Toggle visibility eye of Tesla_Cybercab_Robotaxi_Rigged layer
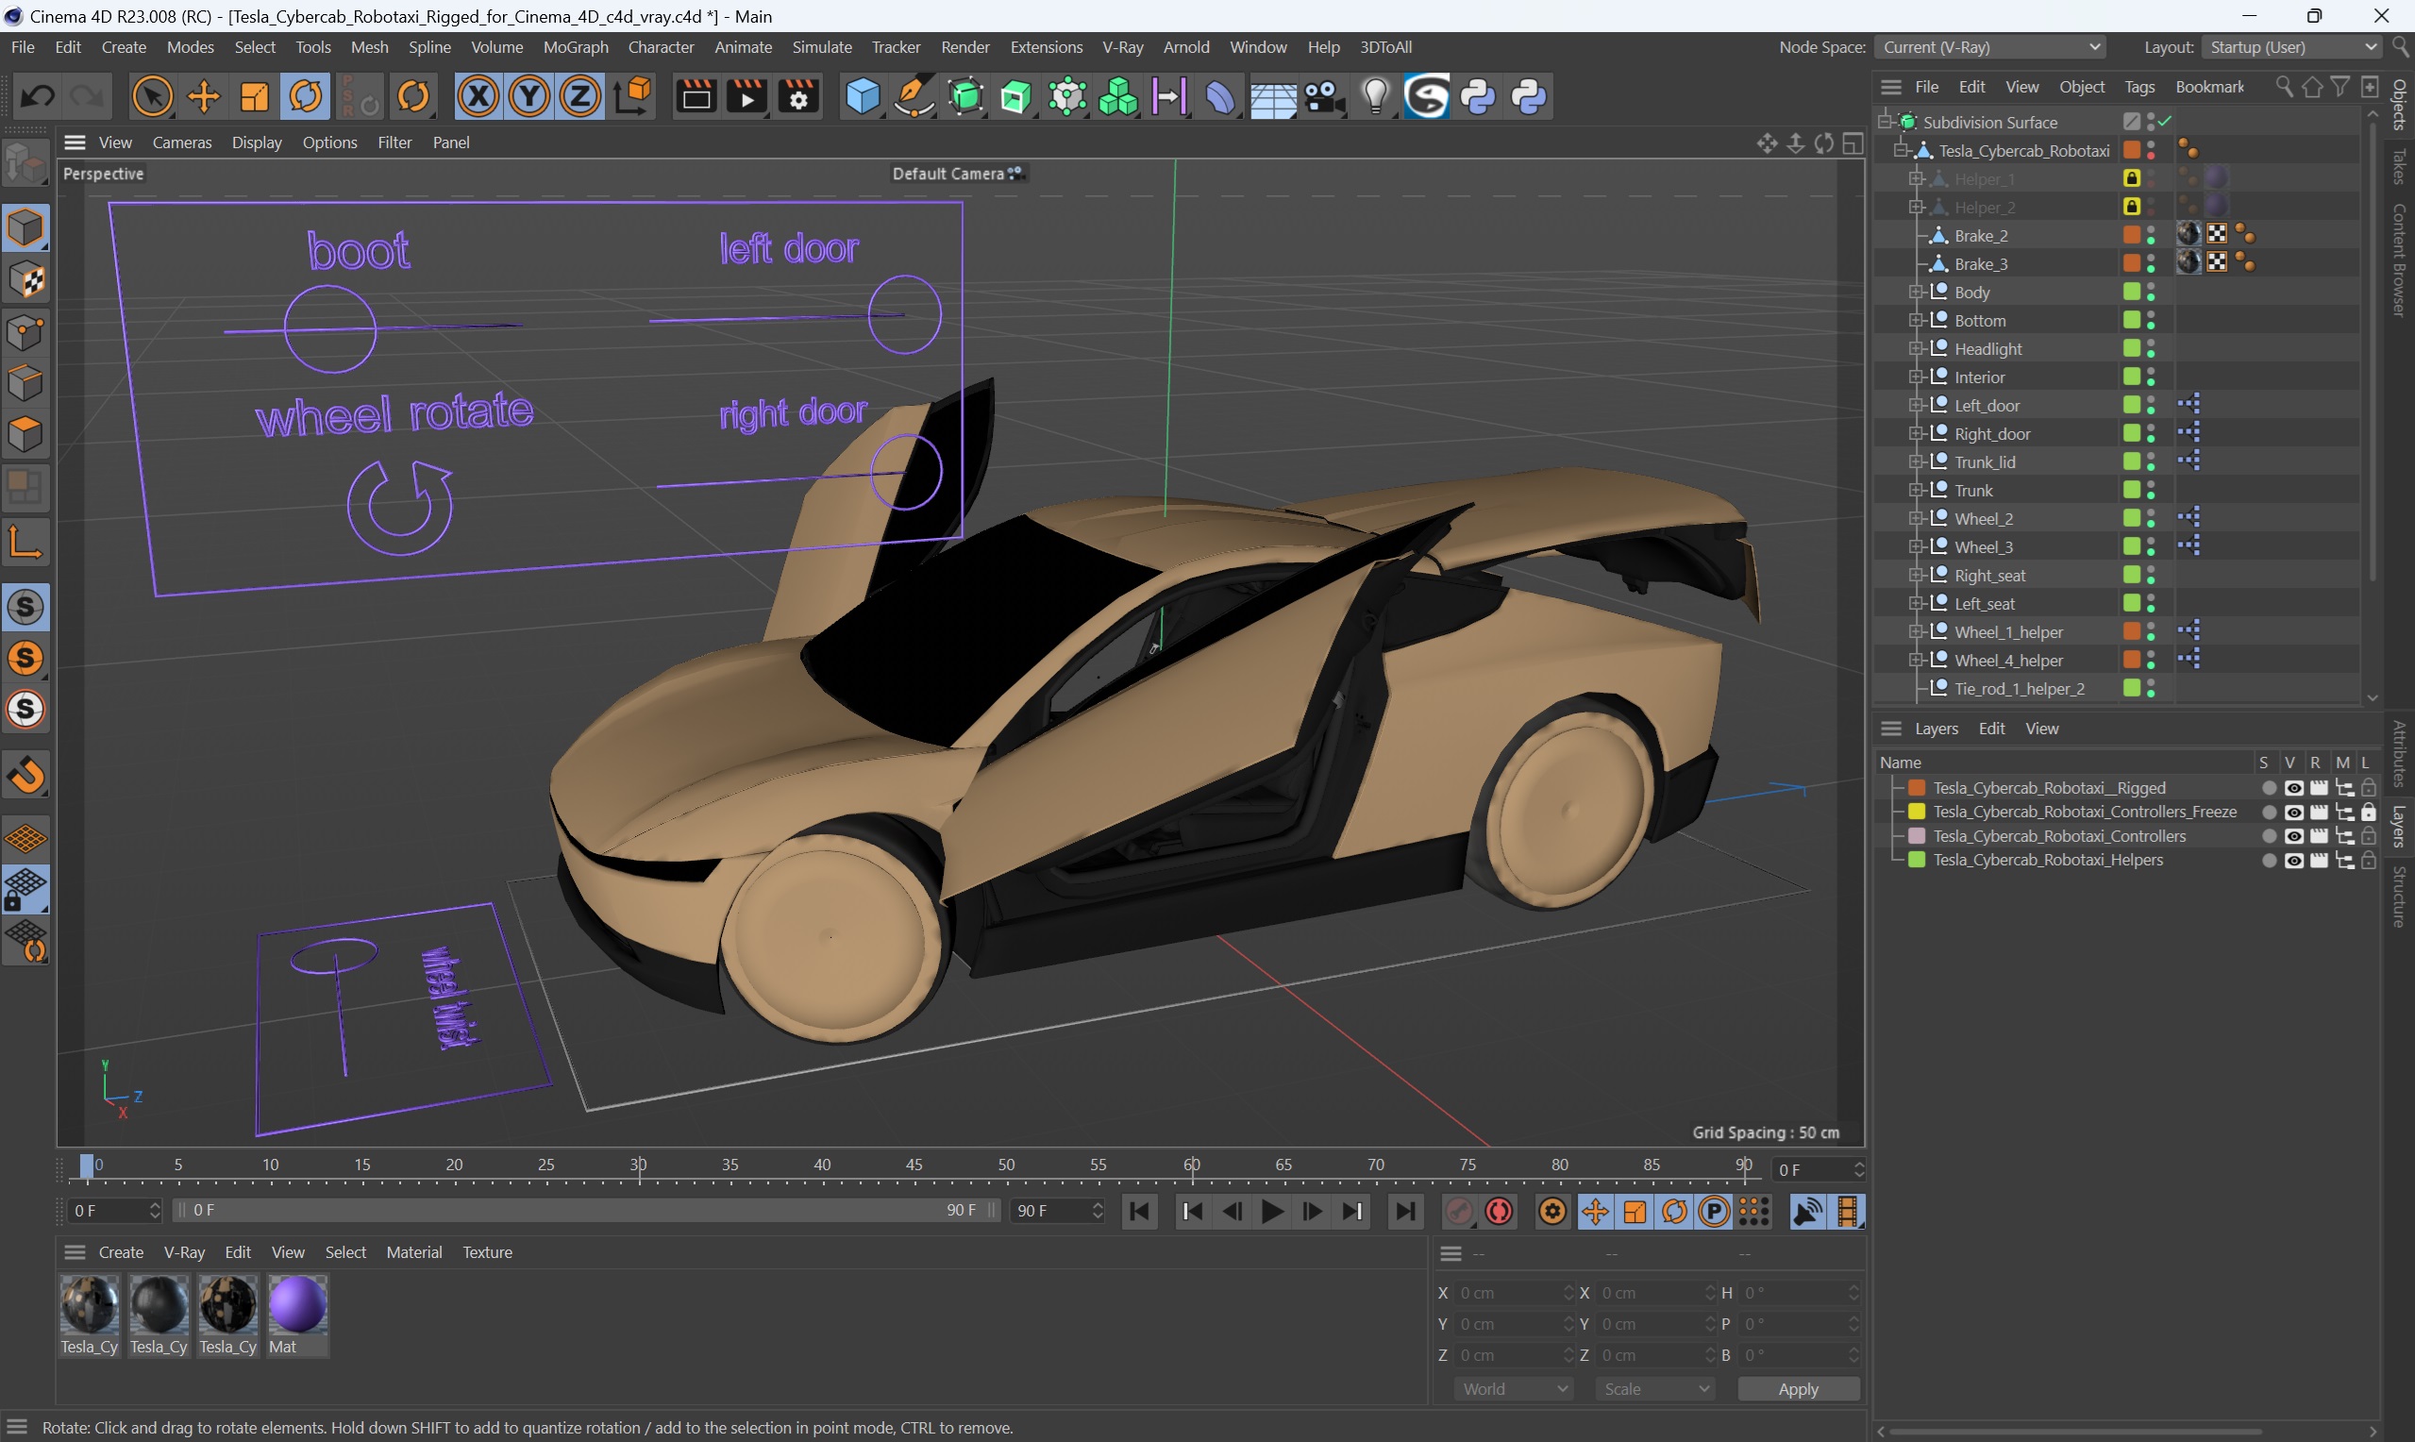Image resolution: width=2415 pixels, height=1442 pixels. [2293, 788]
